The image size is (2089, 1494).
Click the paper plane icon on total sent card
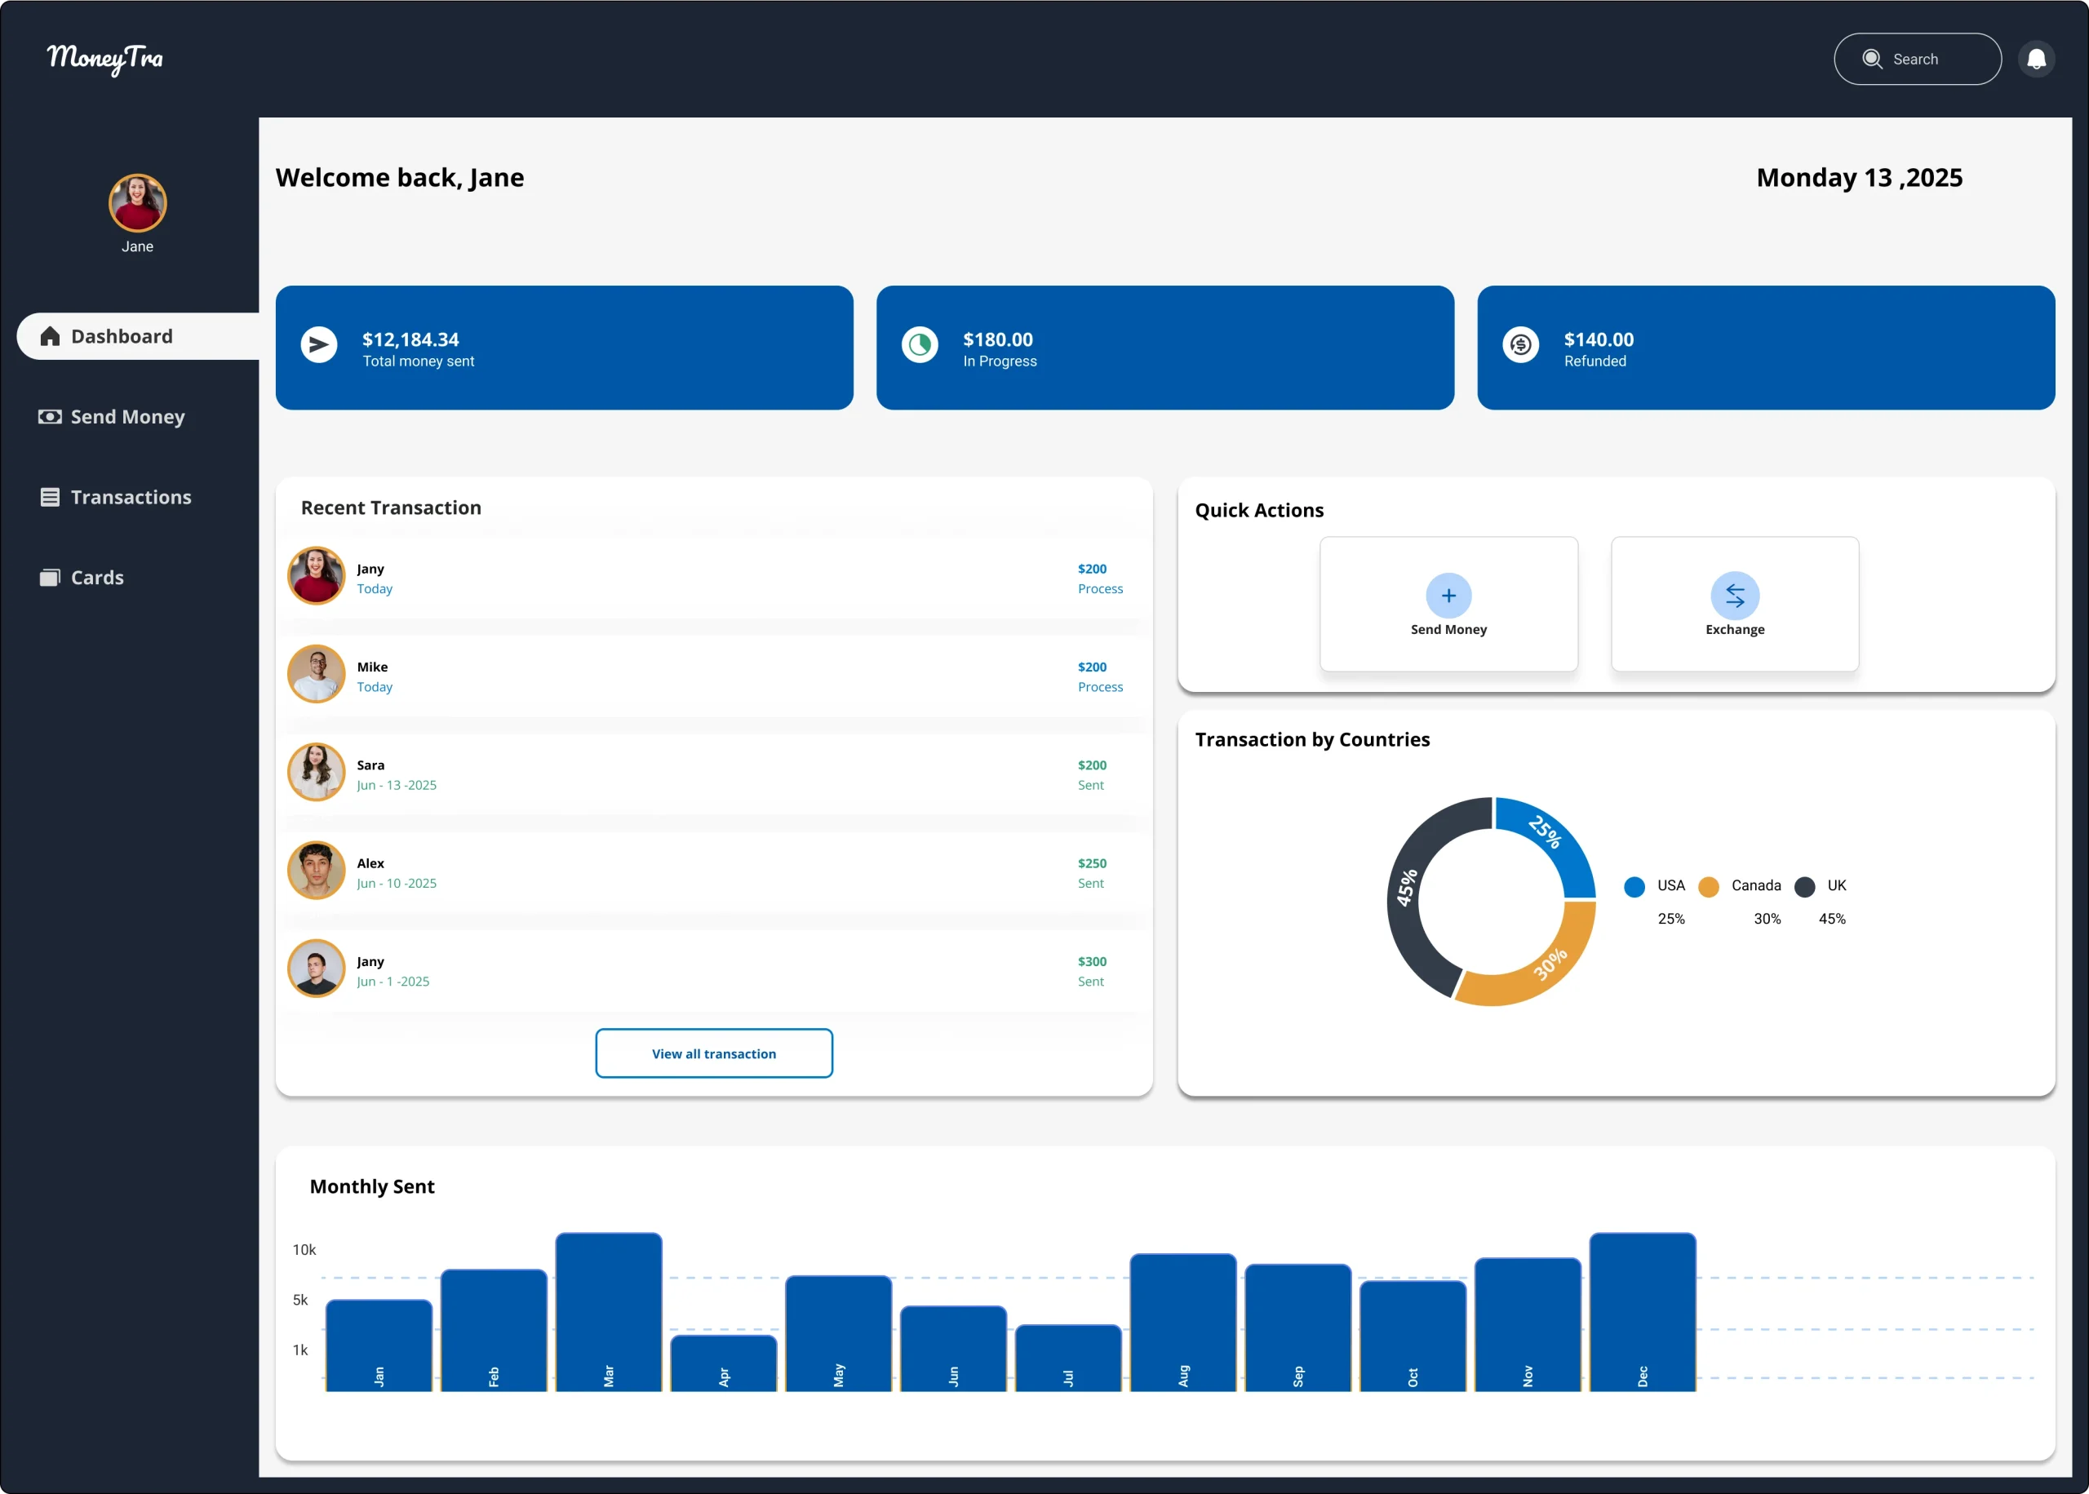coord(319,345)
